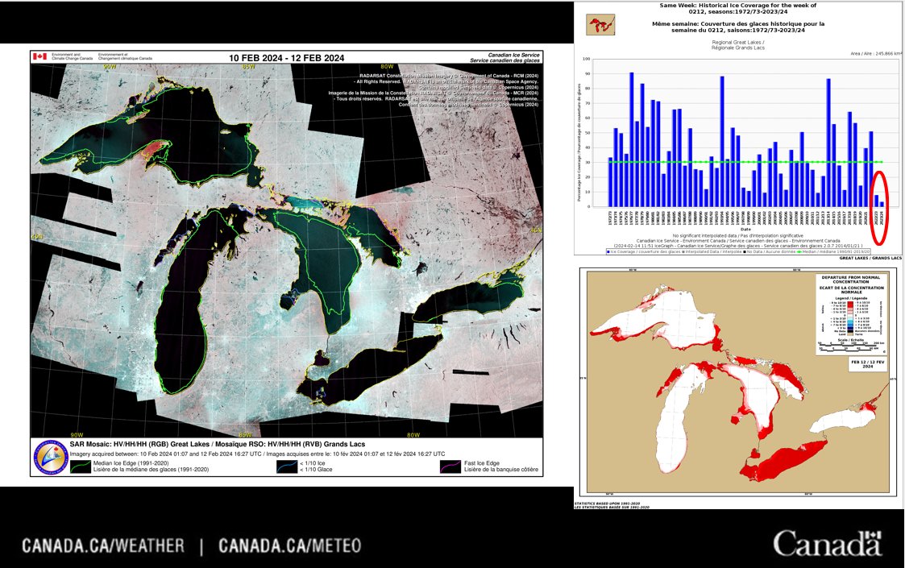905x568 pixels.
Task: Click 'DEPARTURE FROM NORMAL CONCENTRATION' heading
Action: (x=851, y=280)
